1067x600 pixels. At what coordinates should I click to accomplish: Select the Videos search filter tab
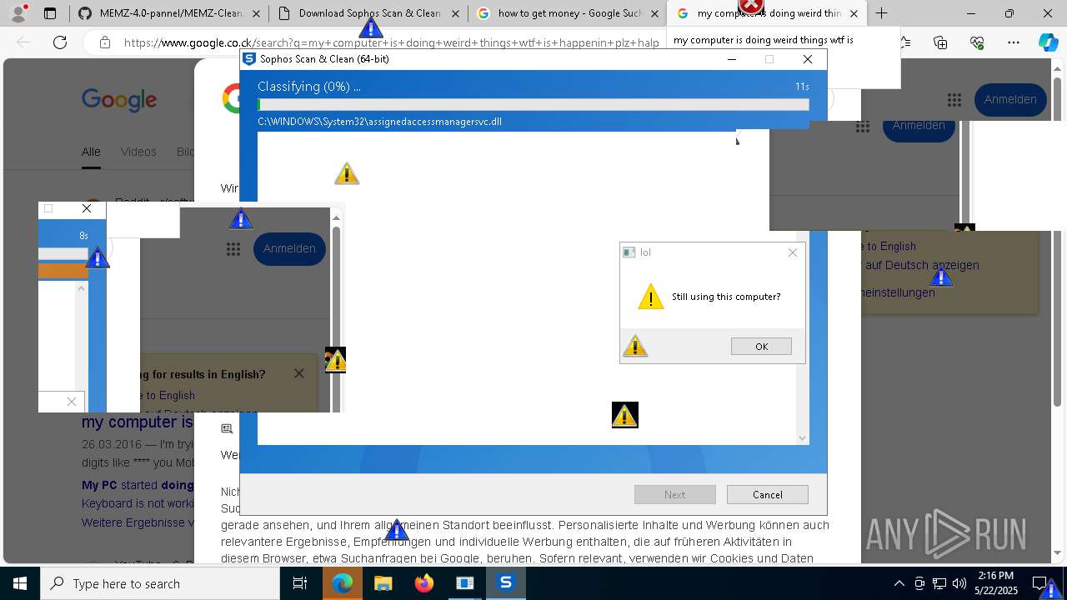tap(138, 152)
